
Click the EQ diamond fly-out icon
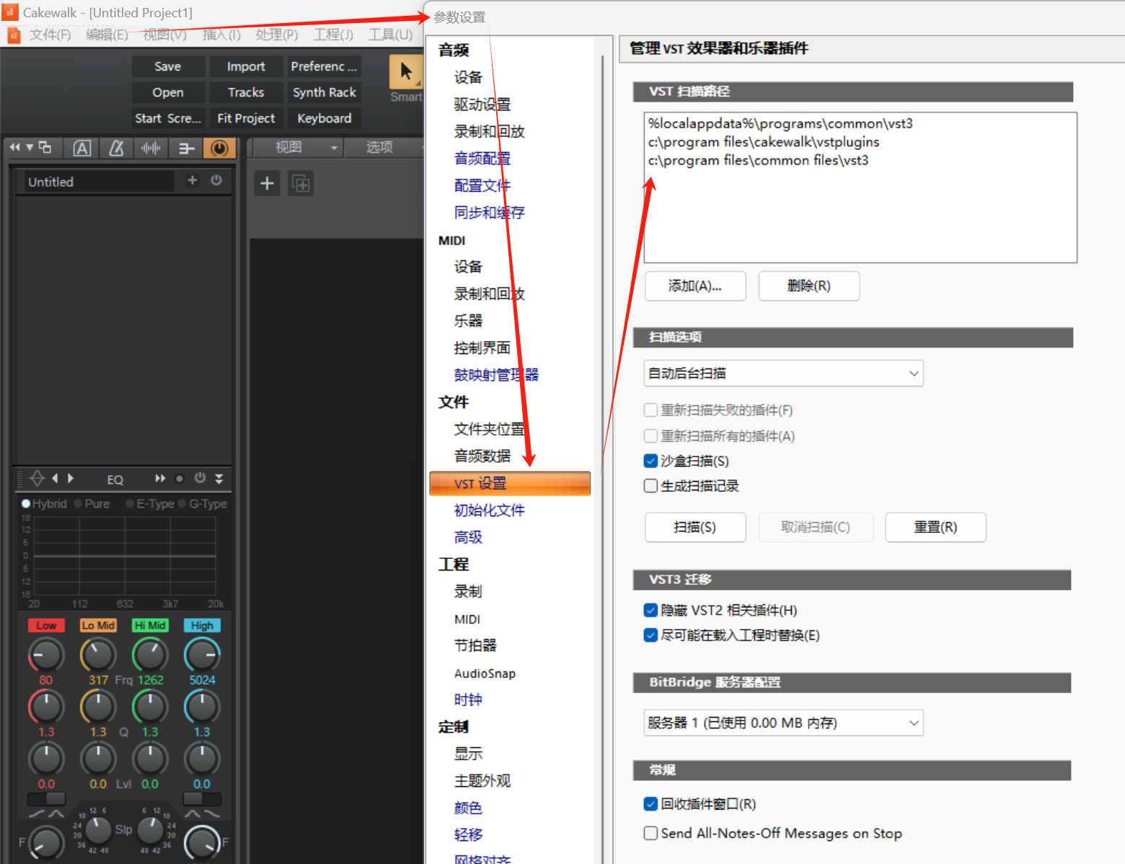point(37,478)
